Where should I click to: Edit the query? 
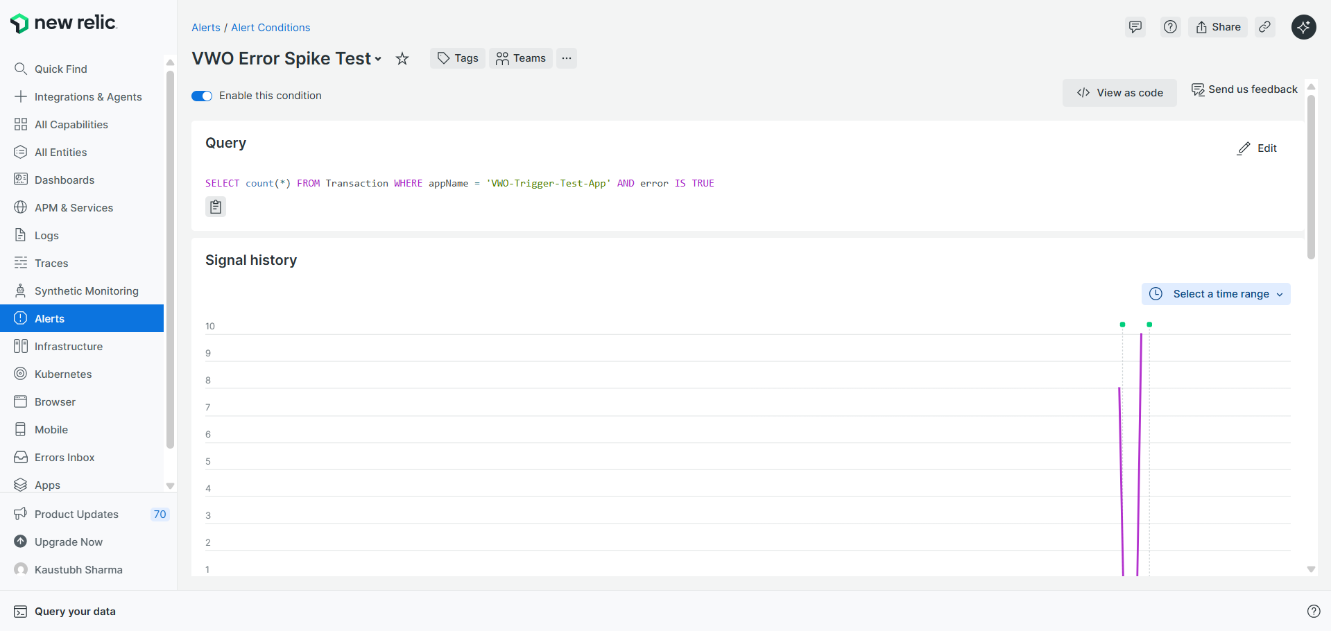[x=1257, y=148]
